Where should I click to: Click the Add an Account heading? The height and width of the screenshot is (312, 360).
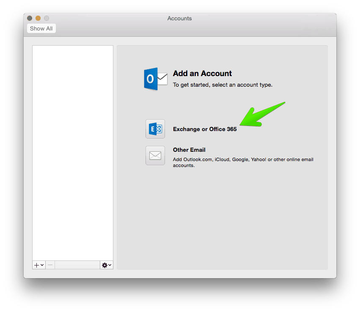point(202,74)
